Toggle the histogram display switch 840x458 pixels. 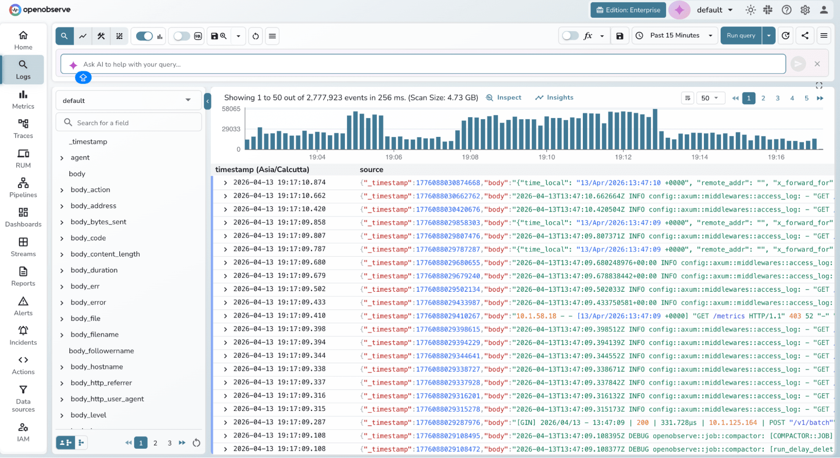click(x=145, y=36)
